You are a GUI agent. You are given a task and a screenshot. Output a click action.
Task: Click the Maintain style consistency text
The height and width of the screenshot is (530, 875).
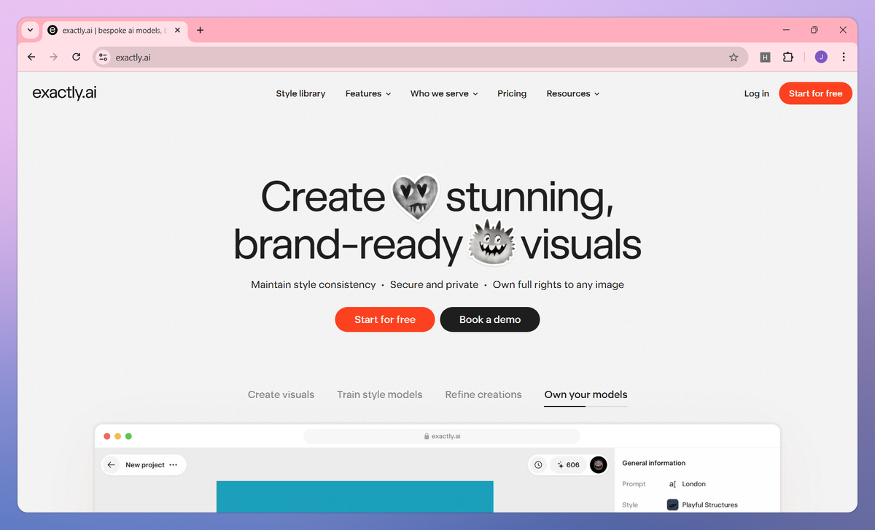(314, 284)
